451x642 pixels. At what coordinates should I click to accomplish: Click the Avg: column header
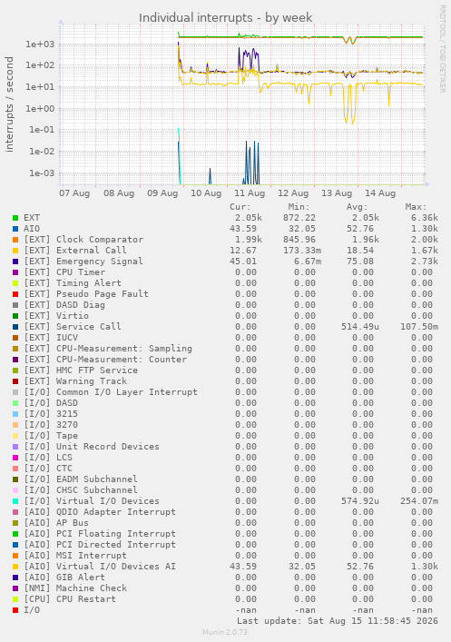click(x=358, y=207)
